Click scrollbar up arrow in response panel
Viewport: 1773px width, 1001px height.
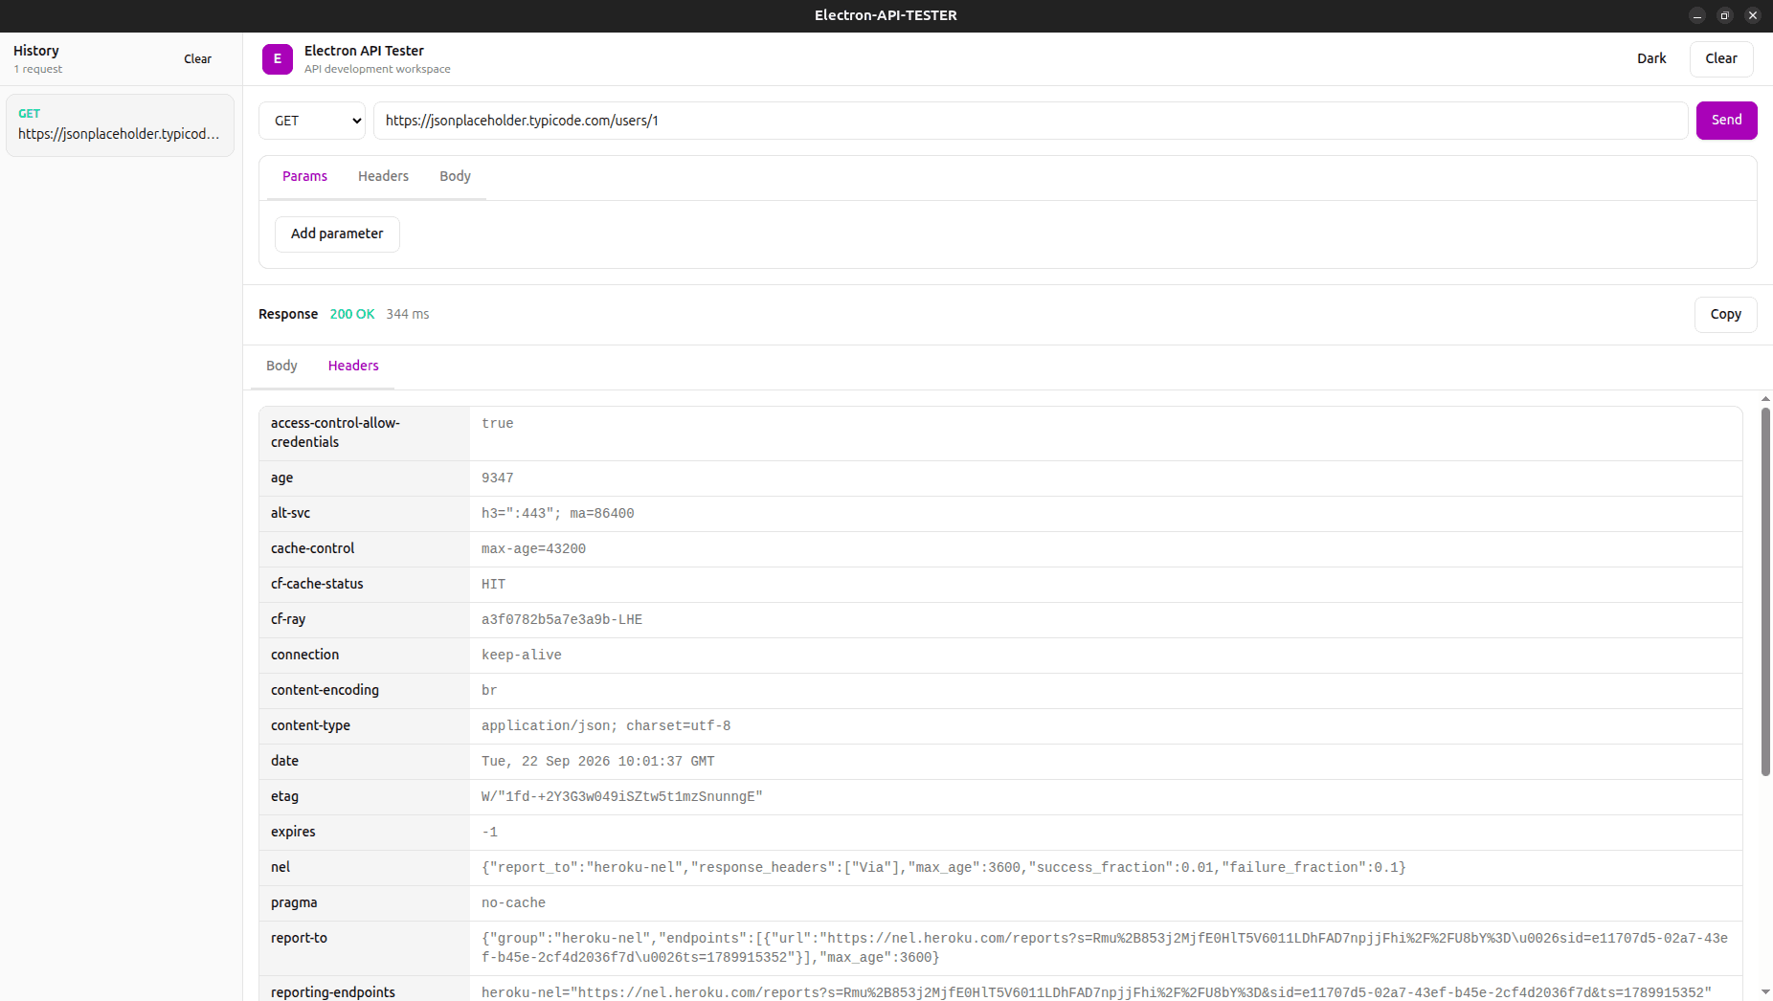point(1765,399)
